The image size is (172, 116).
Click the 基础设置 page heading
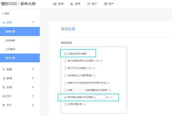pyautogui.click(x=68, y=29)
